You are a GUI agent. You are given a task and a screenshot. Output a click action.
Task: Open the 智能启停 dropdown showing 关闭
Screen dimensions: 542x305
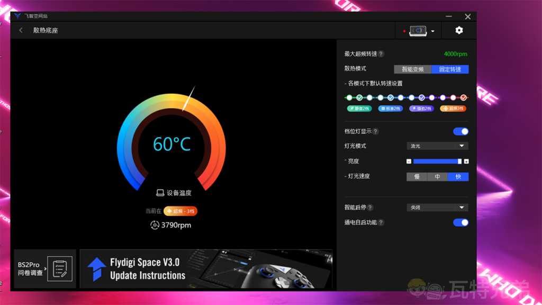(438, 208)
